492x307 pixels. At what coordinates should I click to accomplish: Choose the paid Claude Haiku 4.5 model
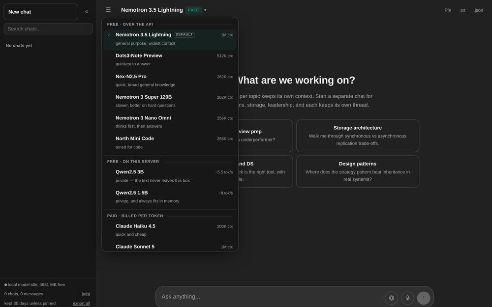click(170, 230)
